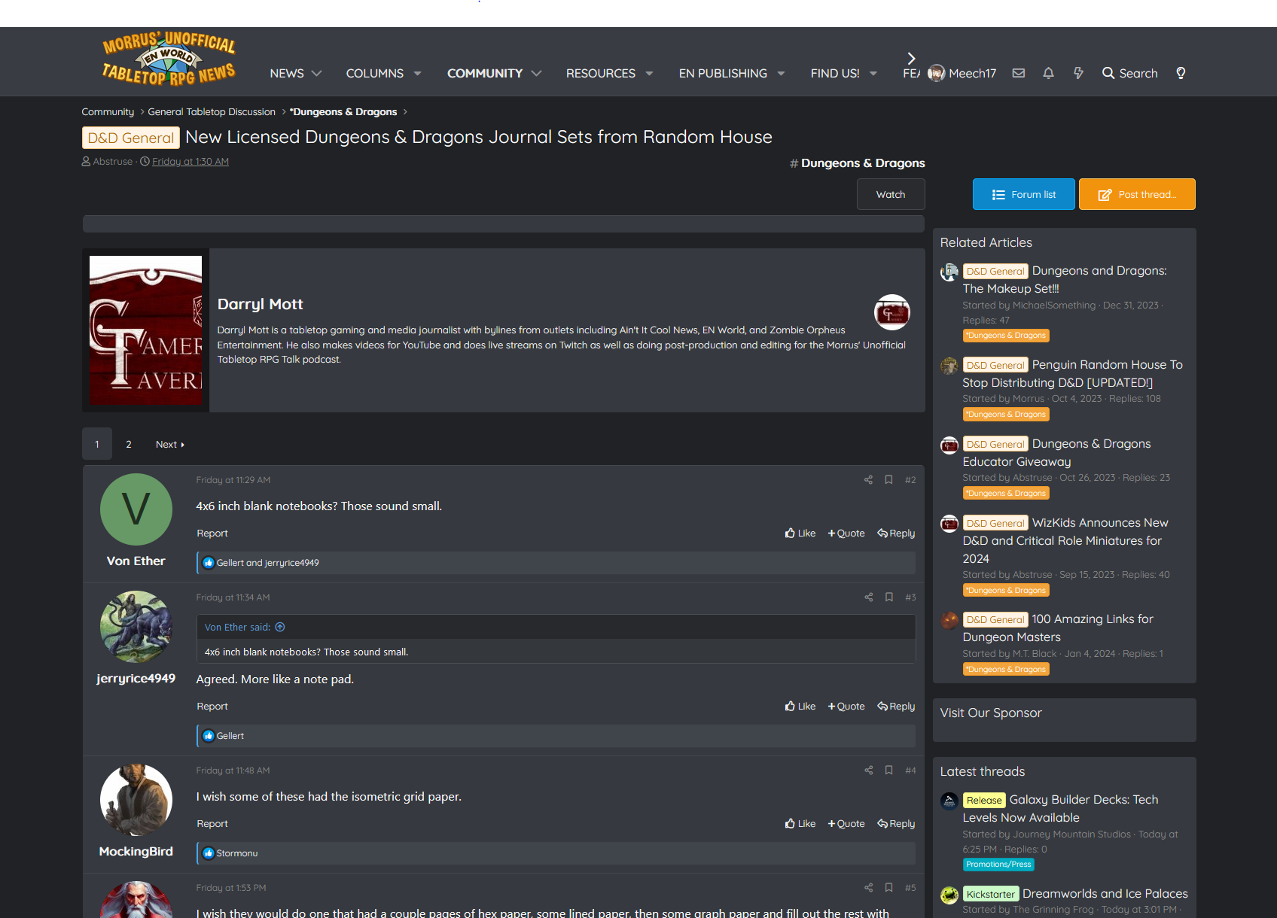
Task: Like Von Ether's post
Action: point(800,533)
